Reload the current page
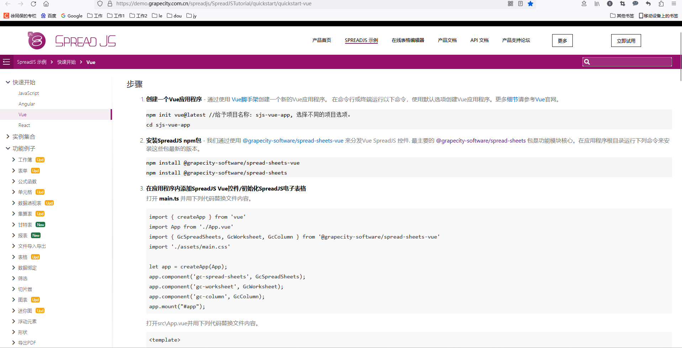 33,4
